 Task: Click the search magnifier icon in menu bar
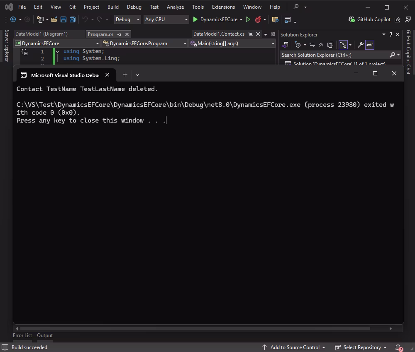click(x=296, y=7)
